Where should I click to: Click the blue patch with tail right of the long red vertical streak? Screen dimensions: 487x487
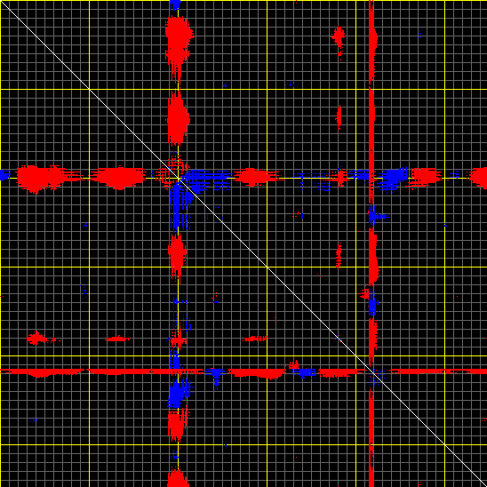[376, 216]
